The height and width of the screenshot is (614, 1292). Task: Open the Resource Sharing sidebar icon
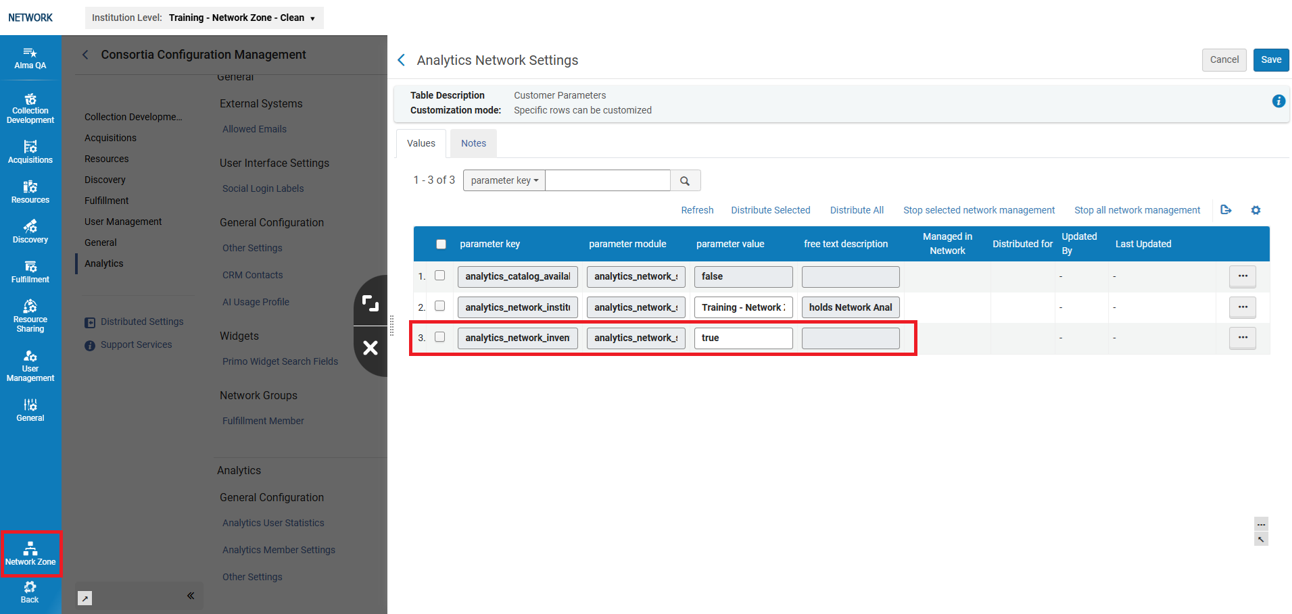(30, 316)
